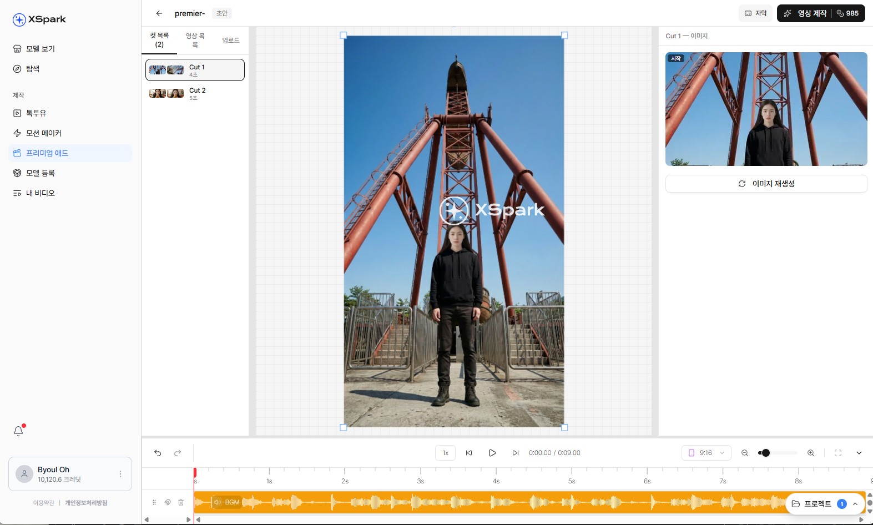This screenshot has width=873, height=525.
Task: Open 모션 메이커 in sidebar
Action: [44, 133]
